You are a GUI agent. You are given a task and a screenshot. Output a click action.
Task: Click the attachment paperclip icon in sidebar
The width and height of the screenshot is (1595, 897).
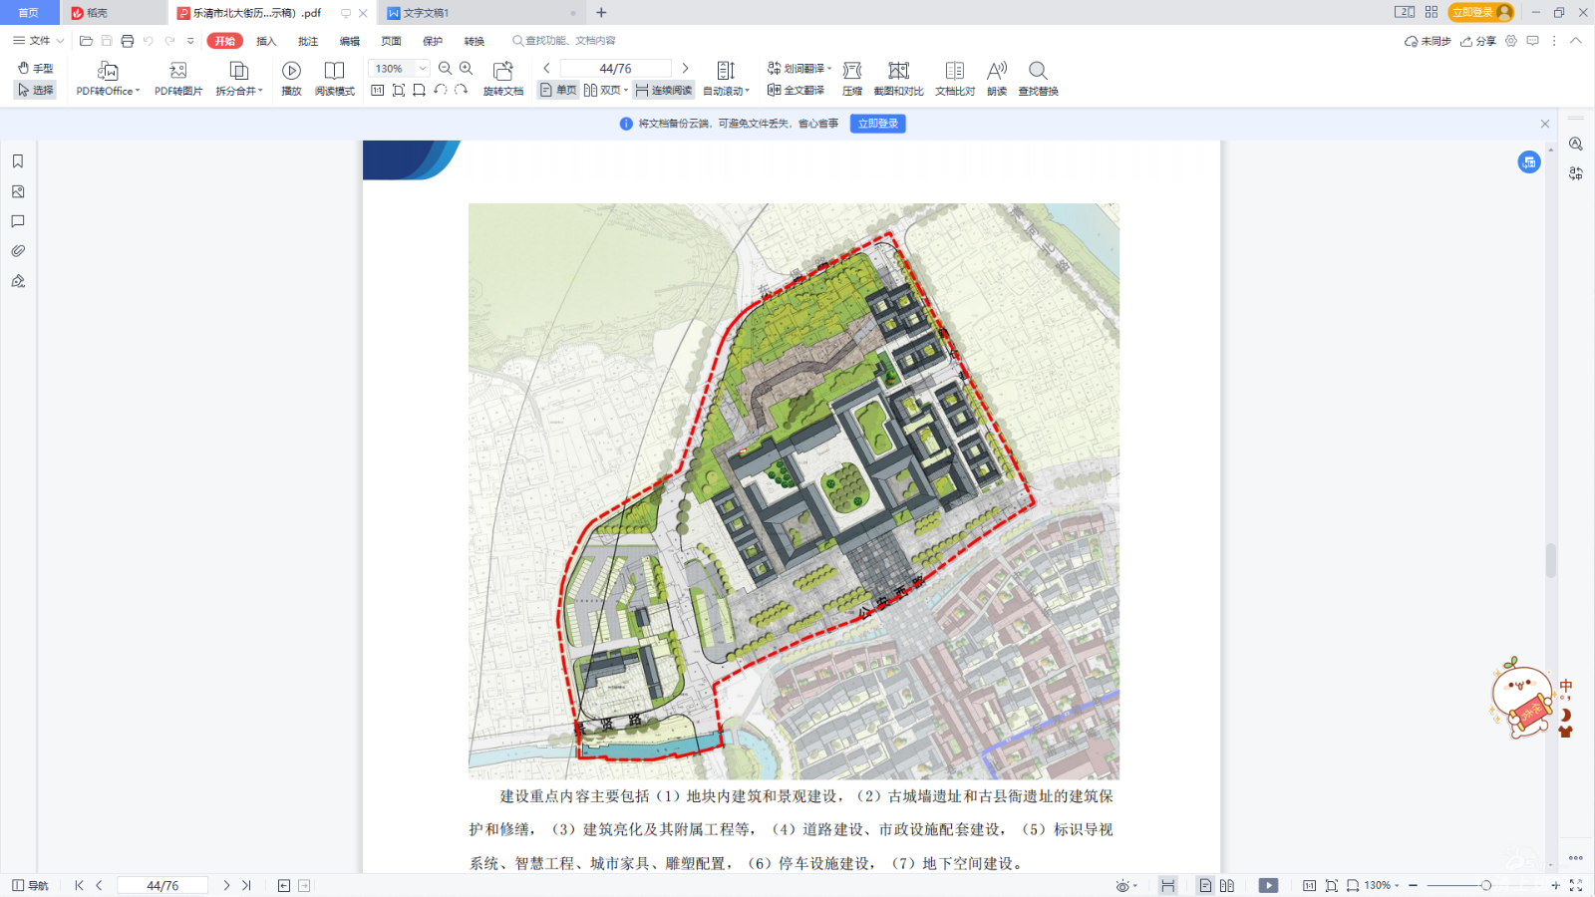click(18, 251)
